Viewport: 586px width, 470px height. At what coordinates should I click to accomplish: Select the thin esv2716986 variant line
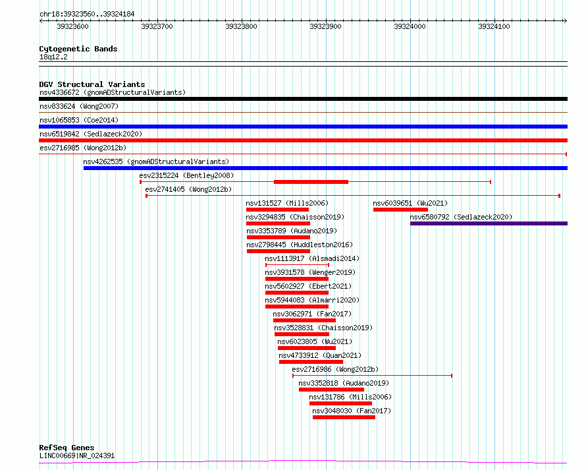click(372, 376)
